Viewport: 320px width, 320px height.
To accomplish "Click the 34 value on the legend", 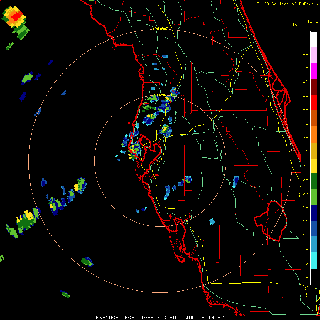I will (305, 151).
